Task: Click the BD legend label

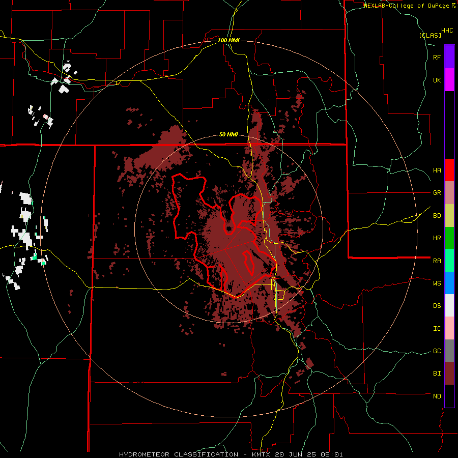Action: pyautogui.click(x=437, y=216)
